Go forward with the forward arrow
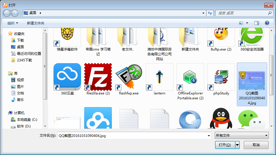The width and height of the screenshot is (276, 155). click(15, 13)
